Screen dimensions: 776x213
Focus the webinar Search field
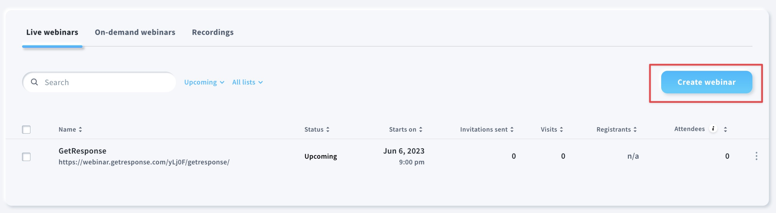point(99,82)
